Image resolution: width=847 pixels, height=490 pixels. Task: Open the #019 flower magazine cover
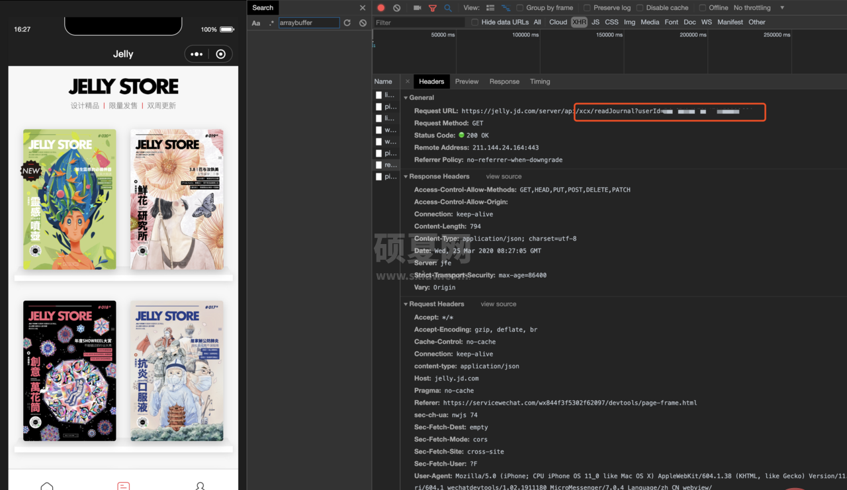click(177, 199)
